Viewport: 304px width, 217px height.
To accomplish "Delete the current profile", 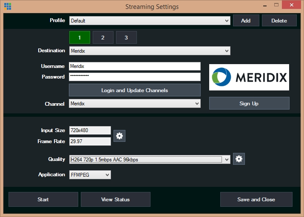I will click(279, 20).
